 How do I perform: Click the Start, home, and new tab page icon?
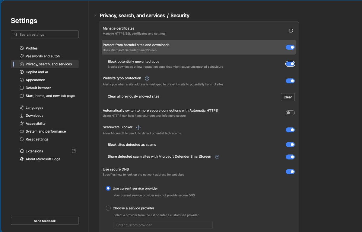(22, 96)
